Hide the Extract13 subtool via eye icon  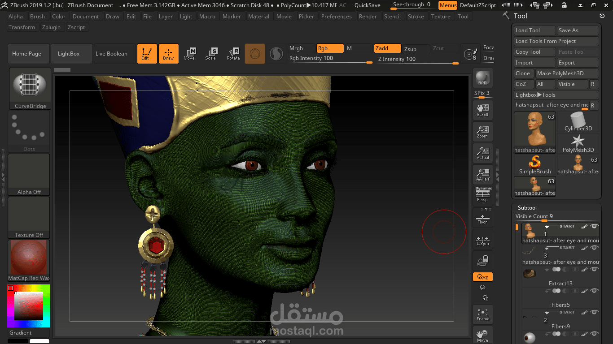(x=595, y=270)
